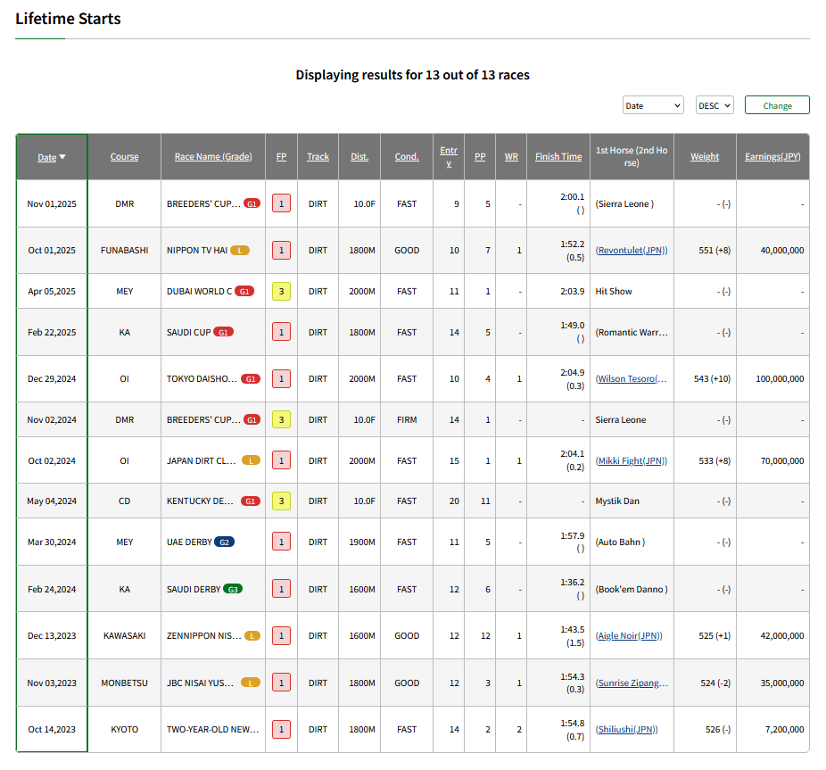Open Revontulet(JPN) horse link
826x770 pixels.
click(632, 251)
